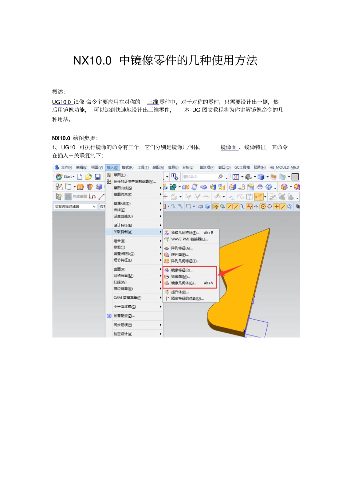This screenshot has width=346, height=490.
Task: Click the line sketch icon
Action: coord(102,197)
